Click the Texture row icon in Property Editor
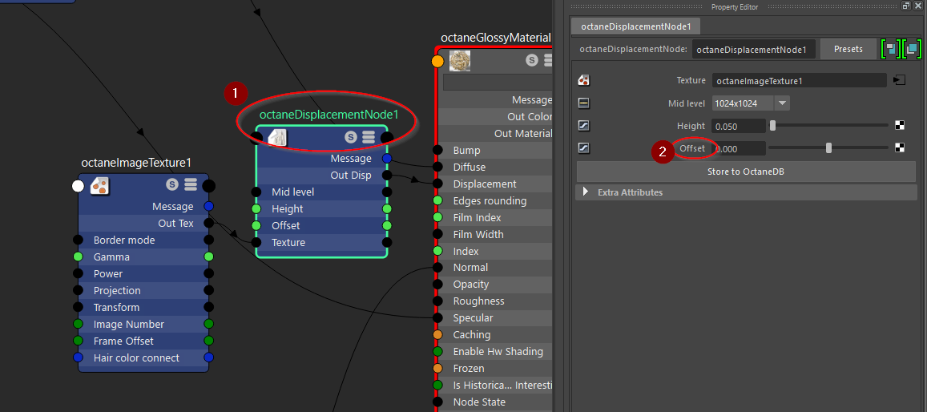This screenshot has height=412, width=927. 583,80
